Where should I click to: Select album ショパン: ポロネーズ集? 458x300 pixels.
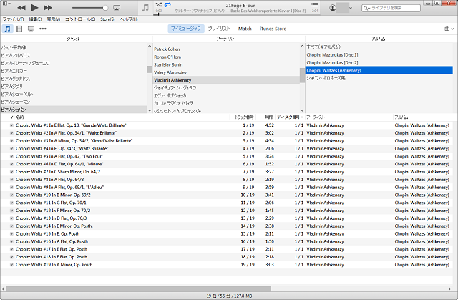[x=326, y=78]
